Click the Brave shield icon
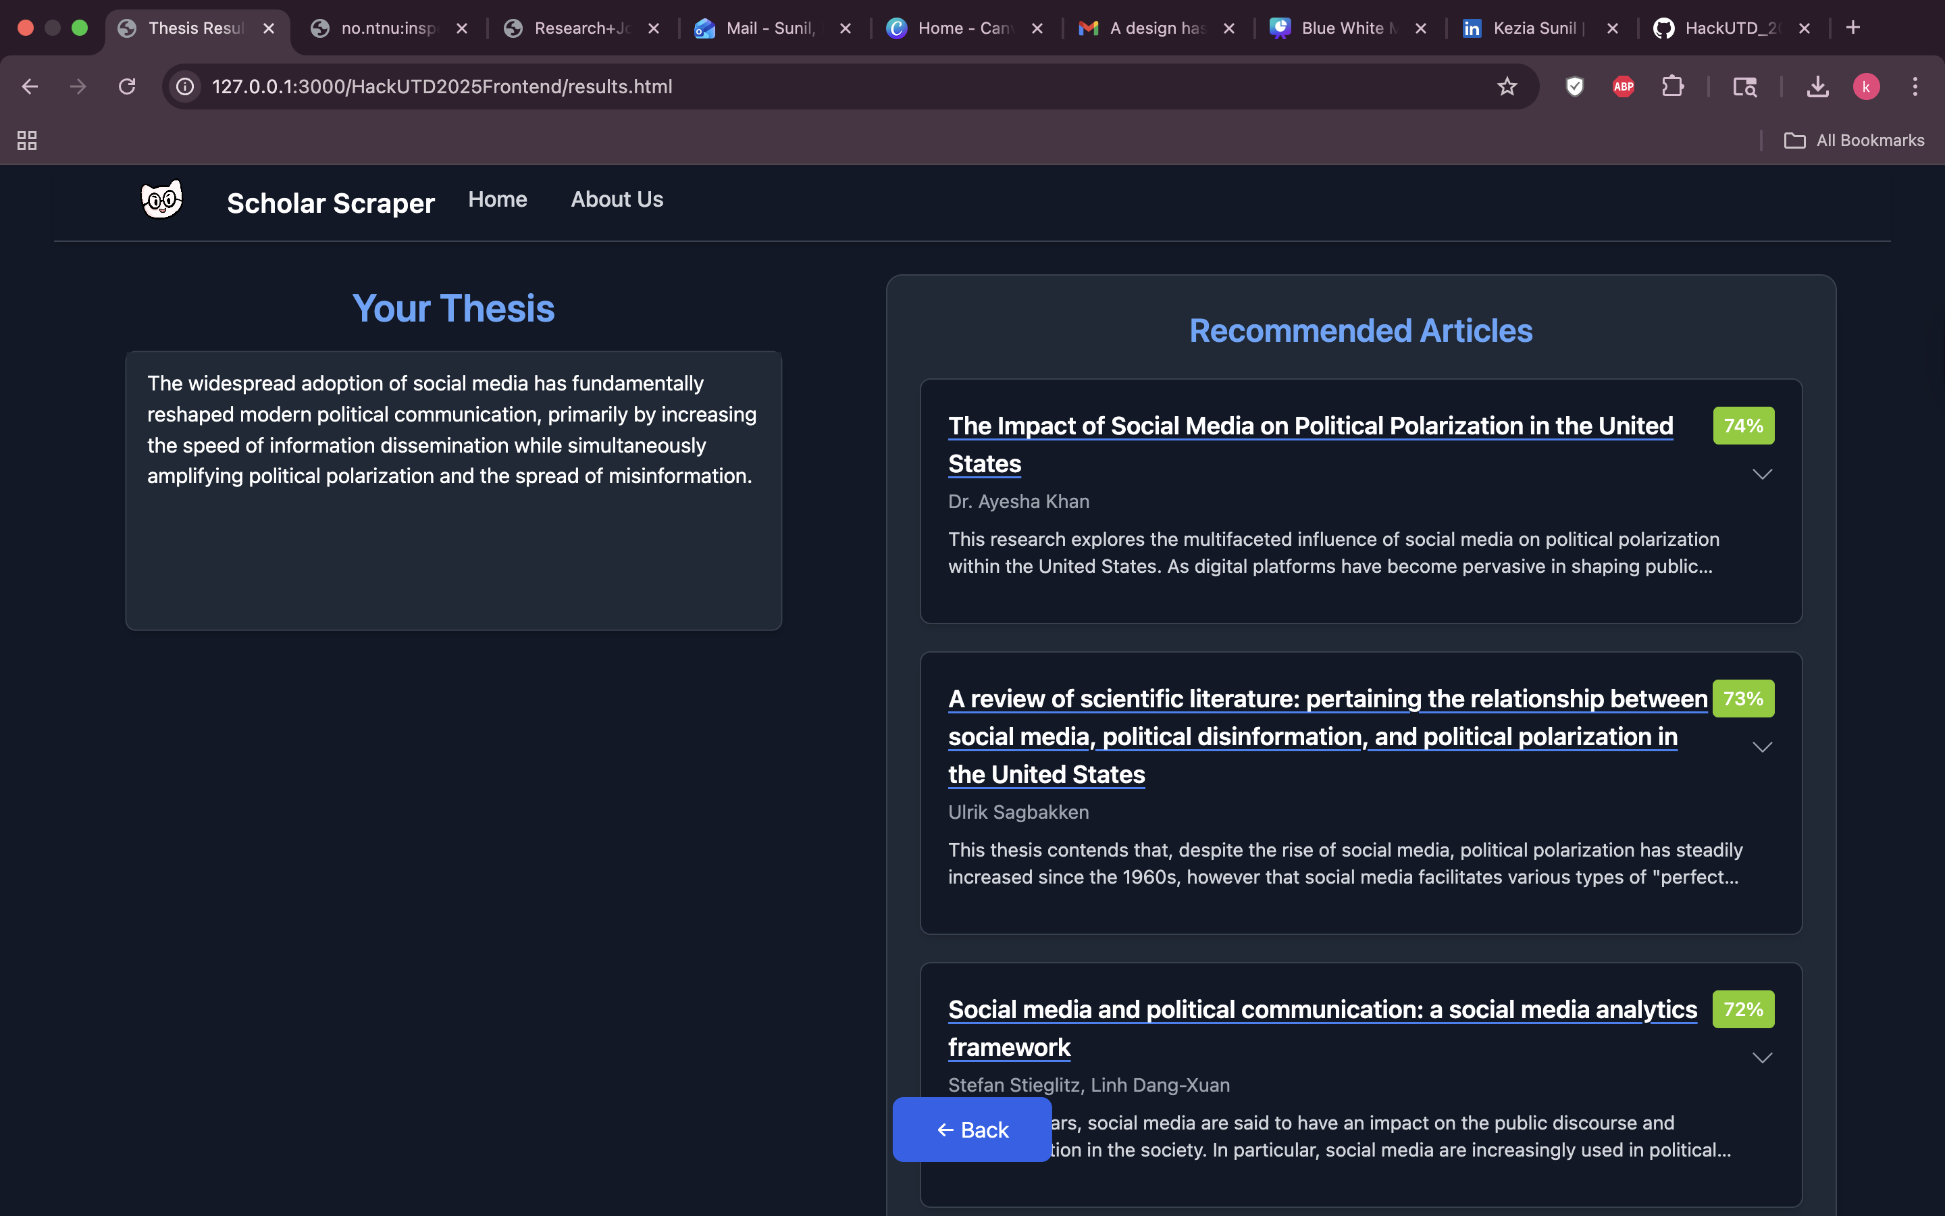The width and height of the screenshot is (1945, 1216). (1574, 86)
